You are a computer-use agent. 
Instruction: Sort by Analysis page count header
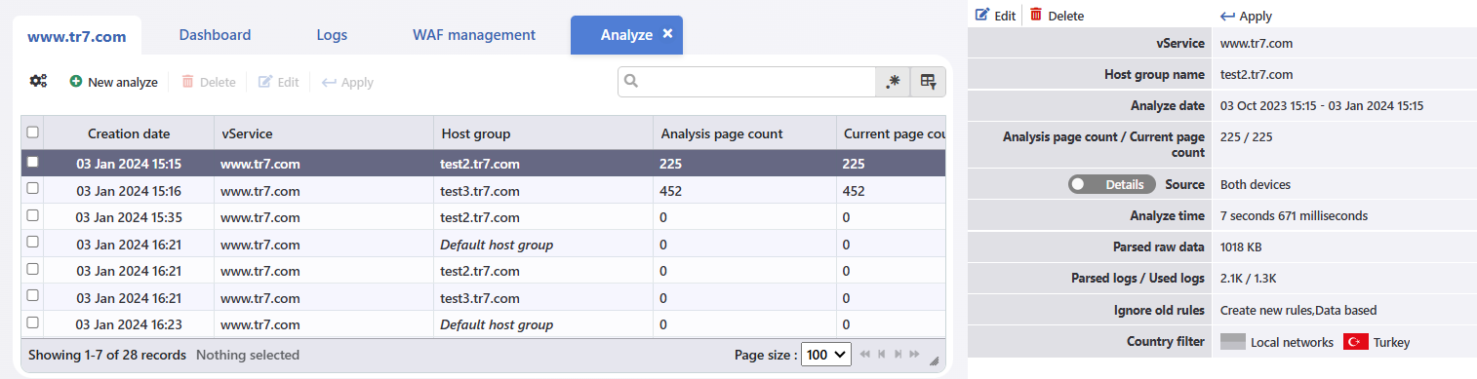pyautogui.click(x=744, y=133)
